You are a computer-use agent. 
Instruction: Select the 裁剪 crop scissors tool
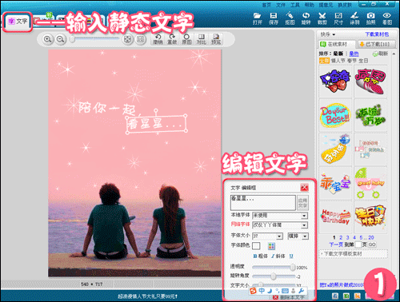pyautogui.click(x=322, y=18)
